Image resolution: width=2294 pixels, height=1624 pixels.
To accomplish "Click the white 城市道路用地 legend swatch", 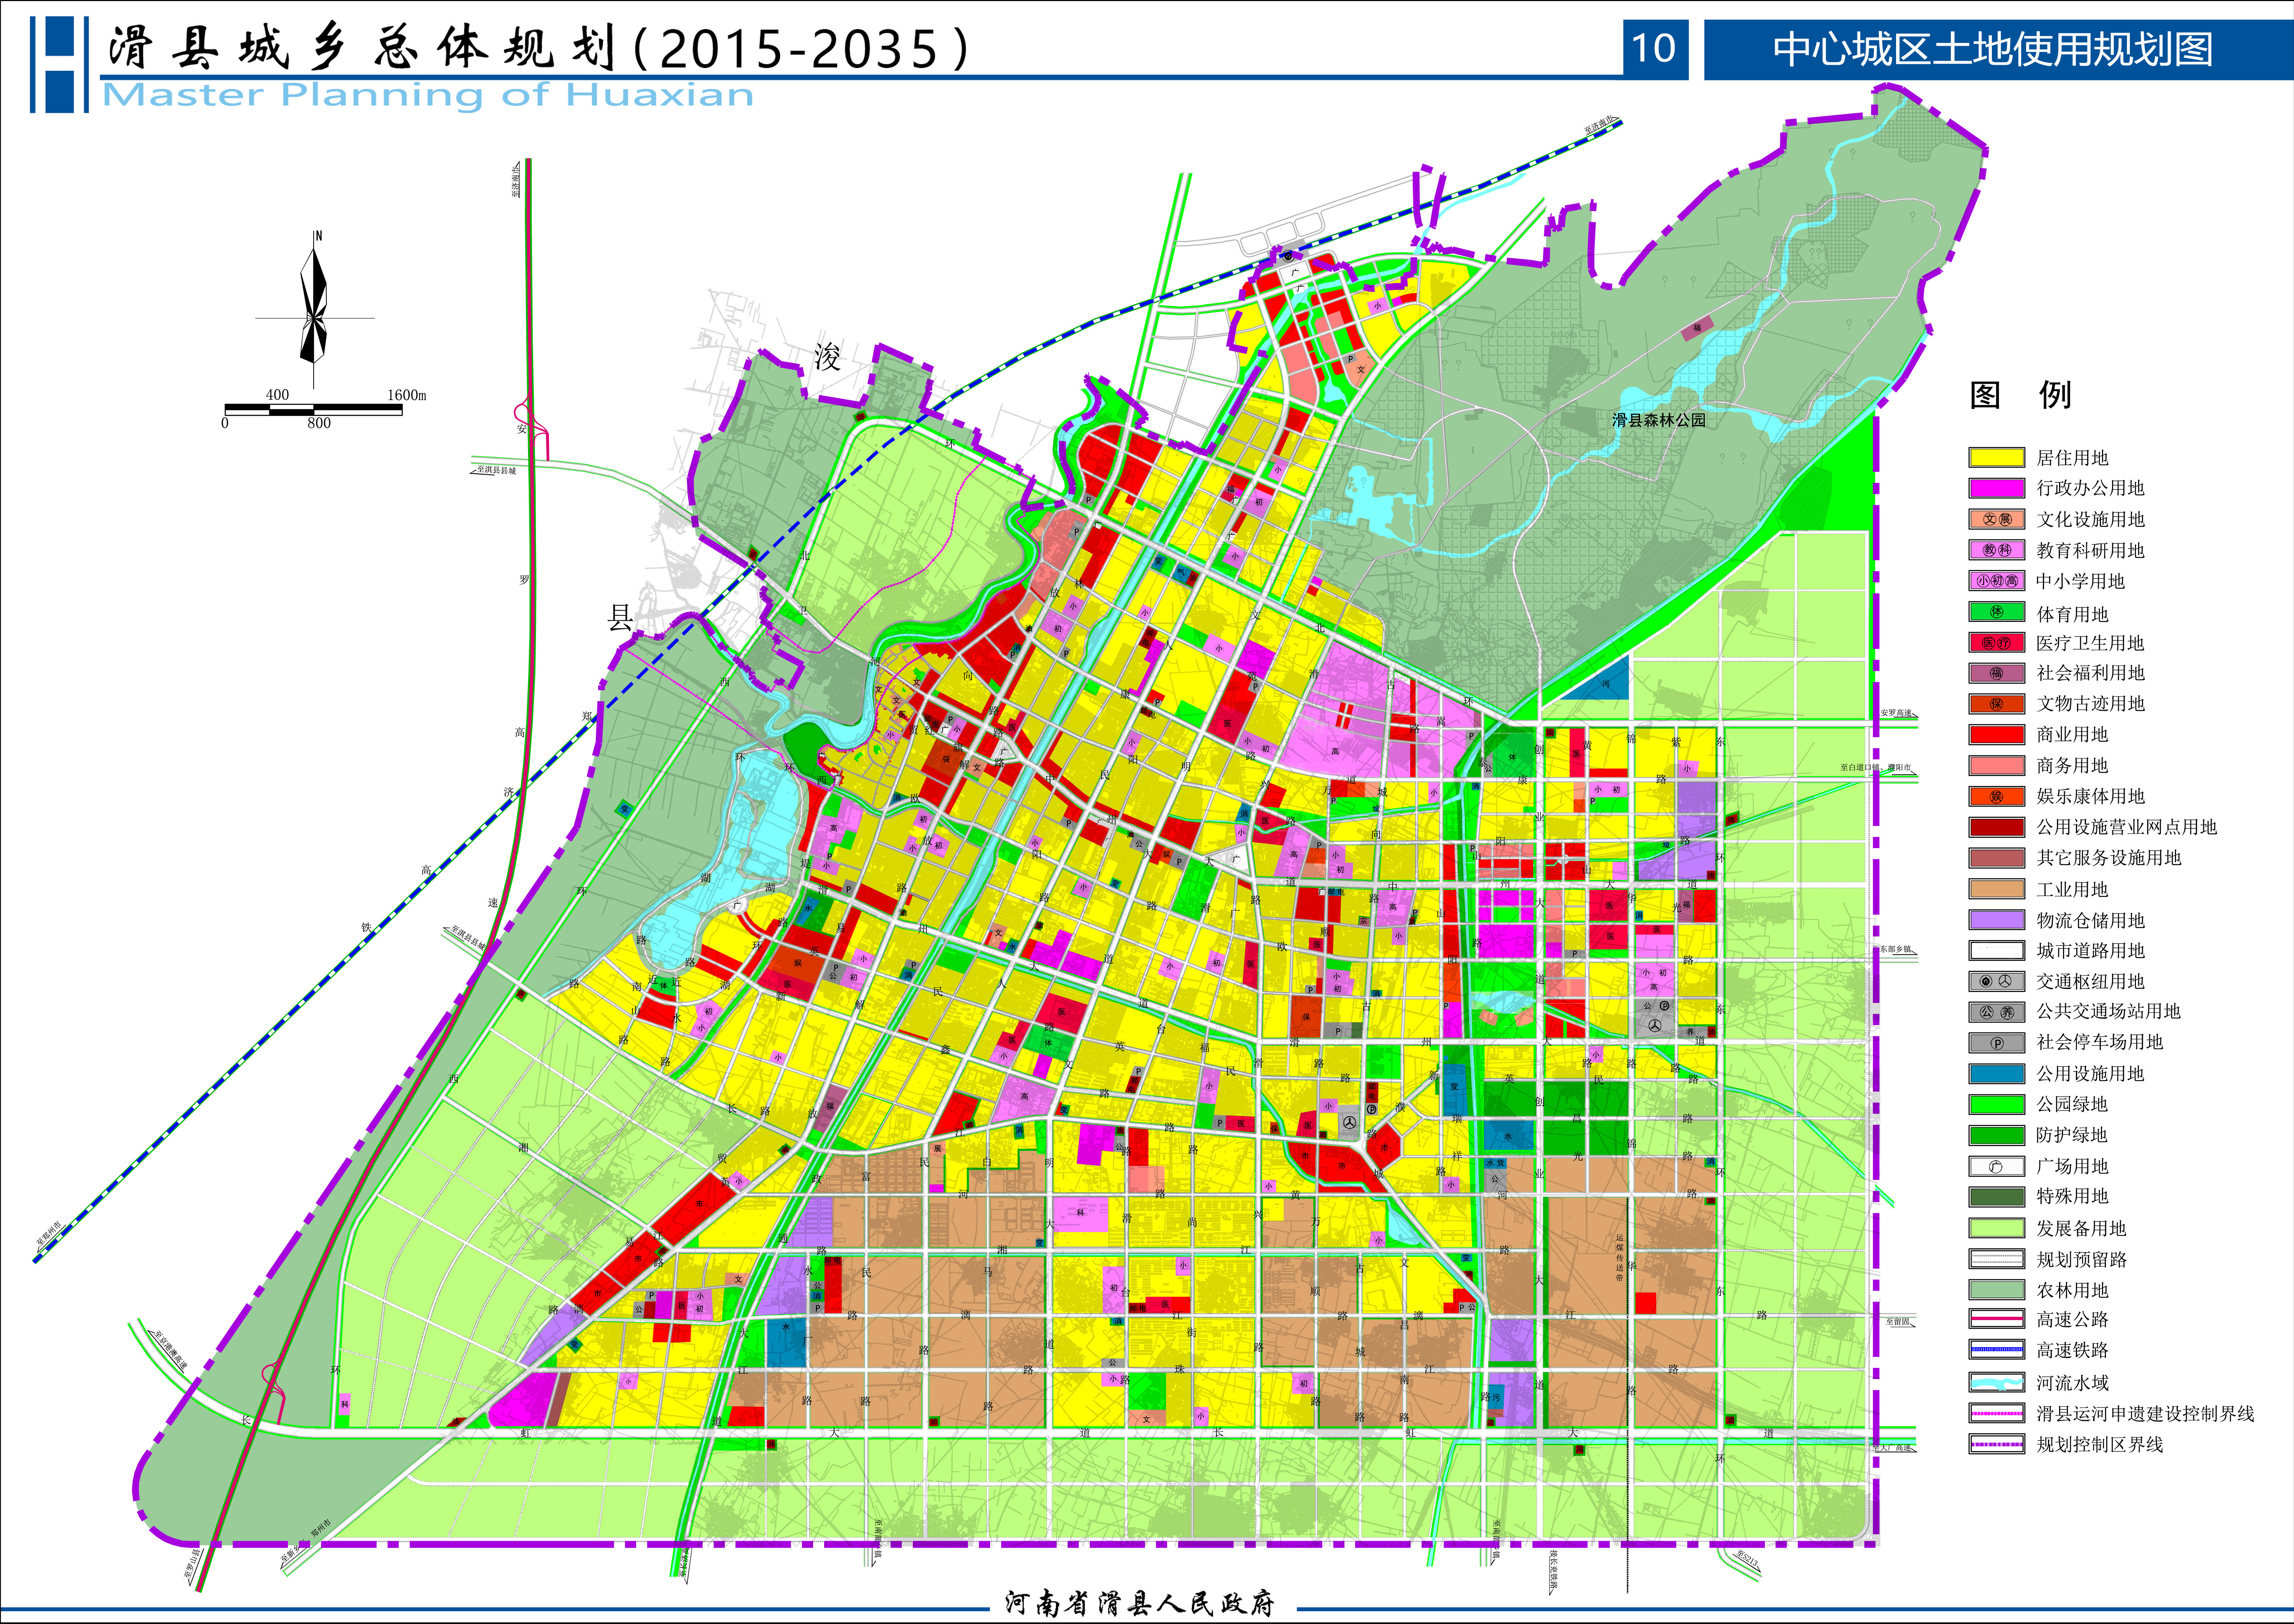I will tap(1996, 950).
